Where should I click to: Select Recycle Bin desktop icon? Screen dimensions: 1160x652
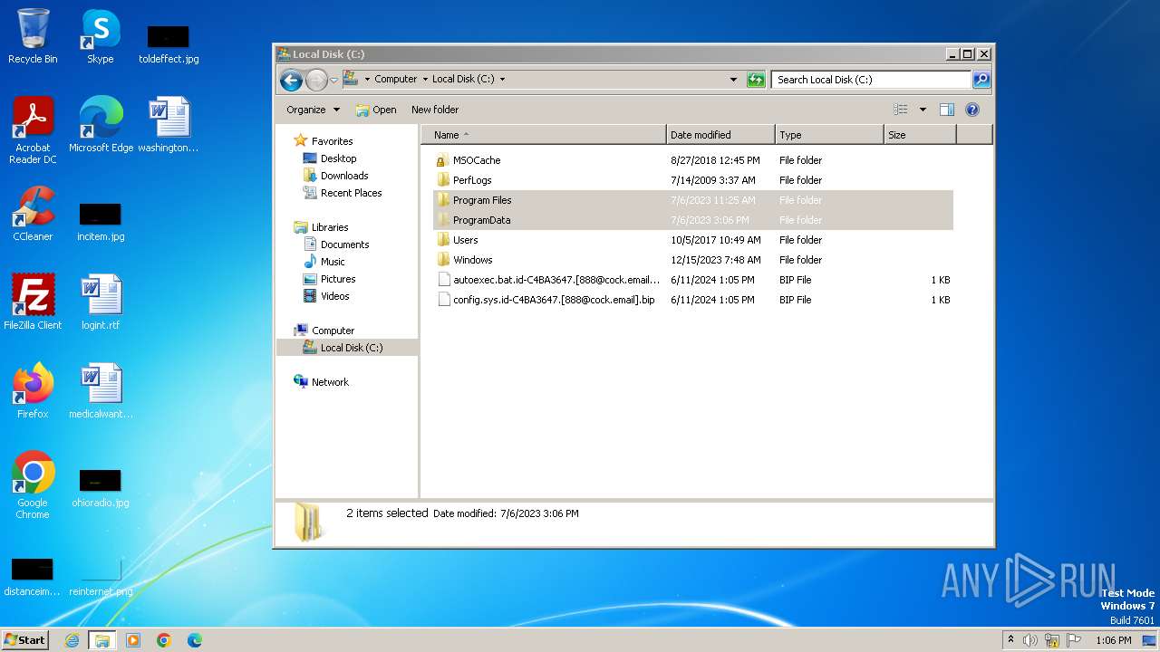33,36
